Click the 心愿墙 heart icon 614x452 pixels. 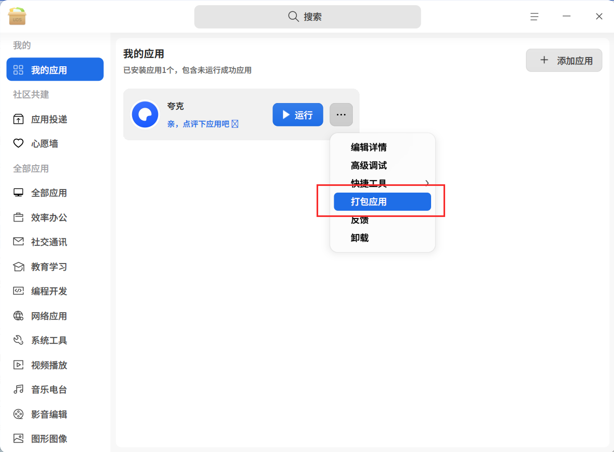pos(19,143)
